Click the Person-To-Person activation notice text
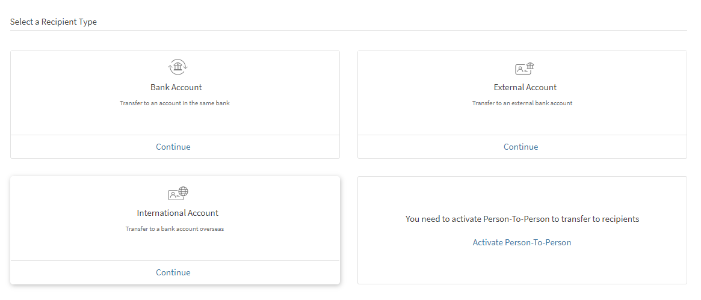 tap(522, 219)
